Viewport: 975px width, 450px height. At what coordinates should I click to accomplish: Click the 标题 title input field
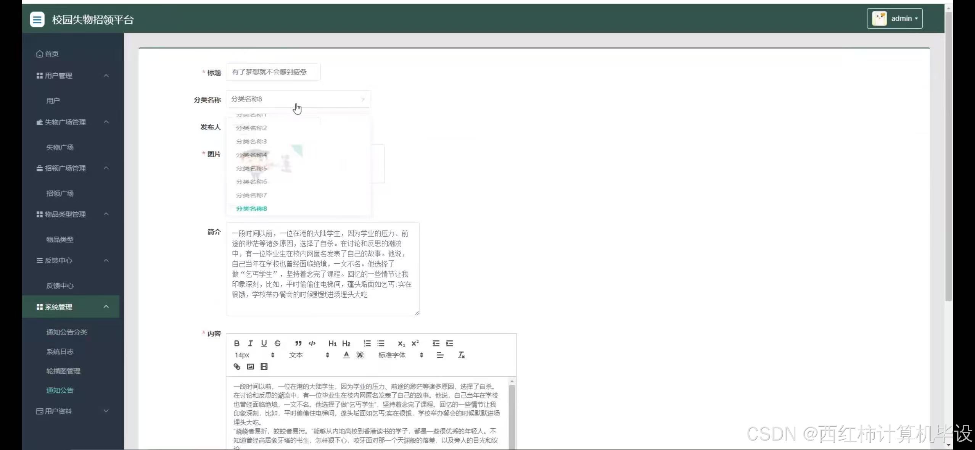(273, 72)
